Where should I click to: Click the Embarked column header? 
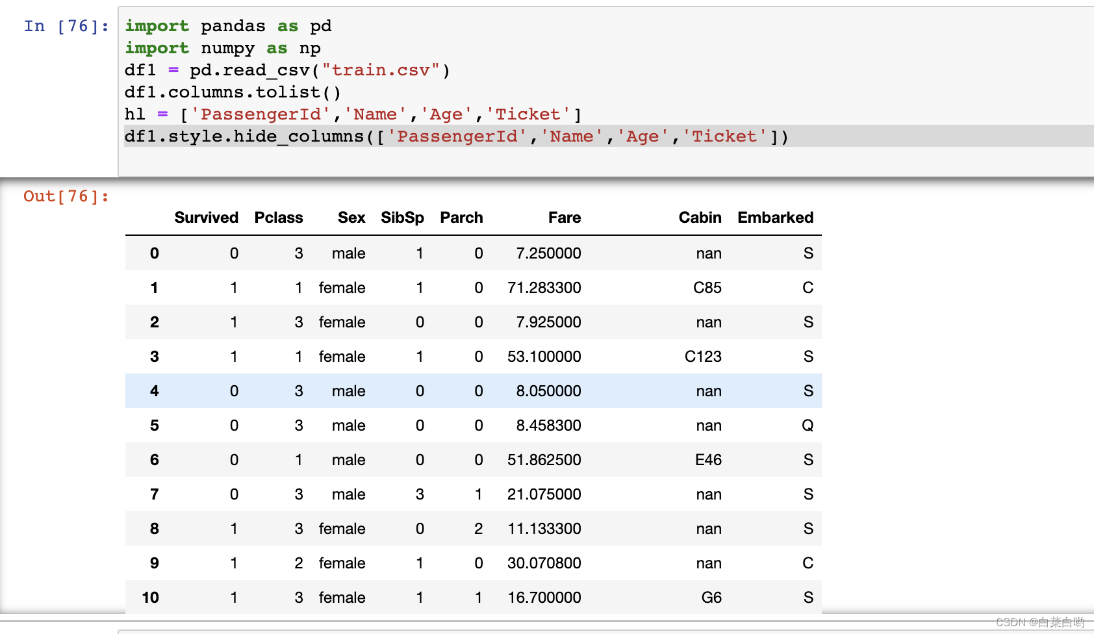(775, 218)
